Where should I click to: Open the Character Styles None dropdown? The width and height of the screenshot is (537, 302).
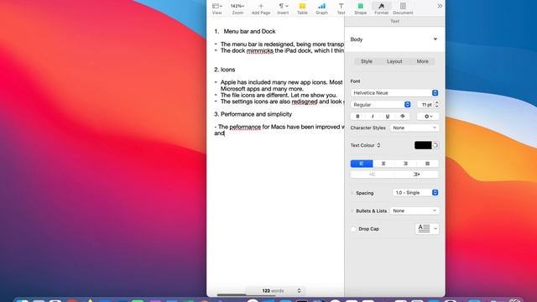pyautogui.click(x=414, y=128)
